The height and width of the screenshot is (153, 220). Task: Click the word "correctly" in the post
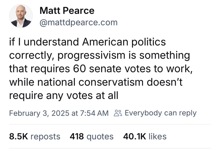(30, 56)
